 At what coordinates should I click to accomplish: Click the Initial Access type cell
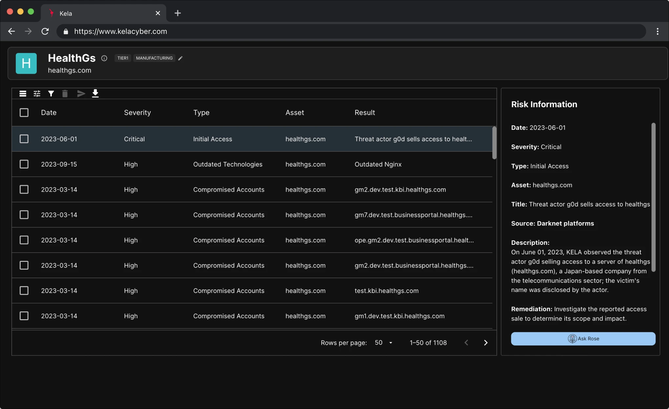click(213, 139)
